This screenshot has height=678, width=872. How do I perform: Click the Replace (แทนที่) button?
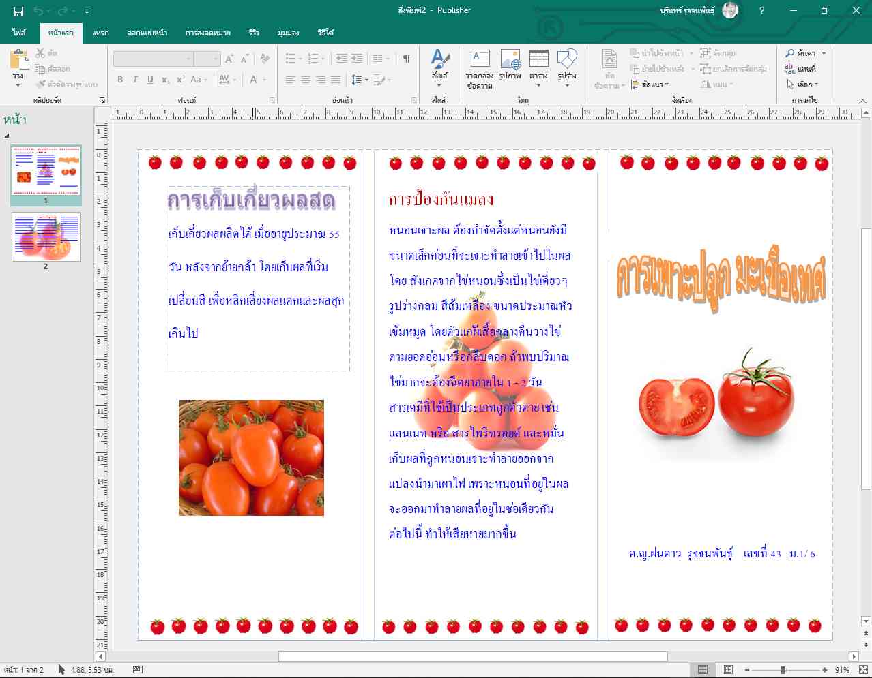click(x=800, y=69)
